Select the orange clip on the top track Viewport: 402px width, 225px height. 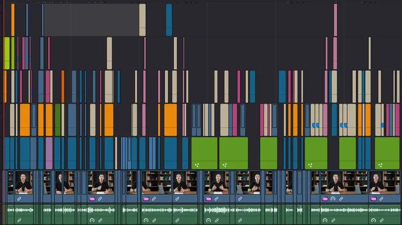click(13, 19)
